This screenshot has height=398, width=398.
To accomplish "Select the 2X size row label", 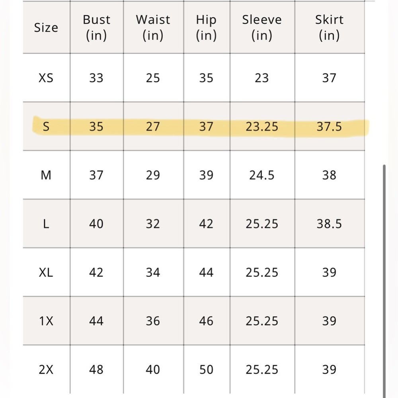I will [46, 370].
